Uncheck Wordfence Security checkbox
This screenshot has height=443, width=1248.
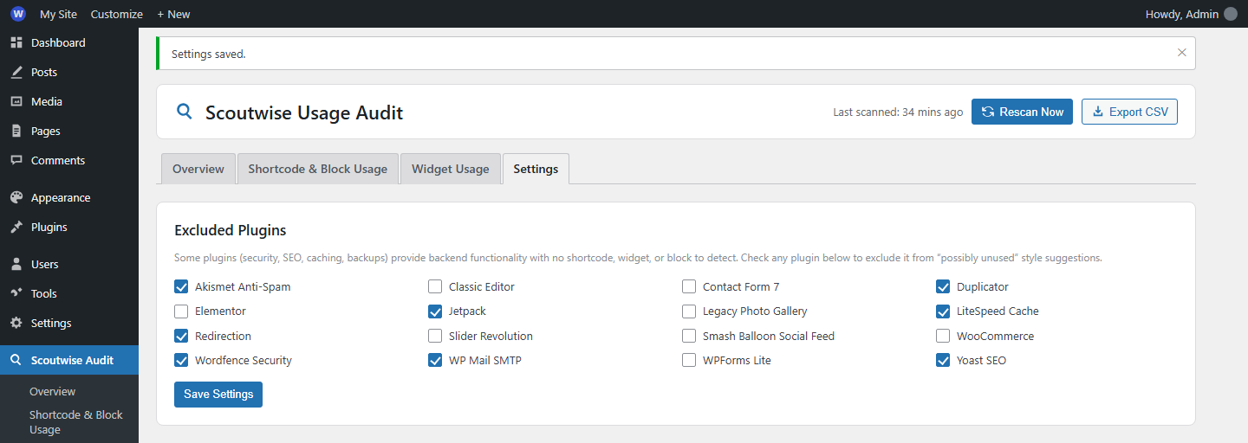coord(181,360)
